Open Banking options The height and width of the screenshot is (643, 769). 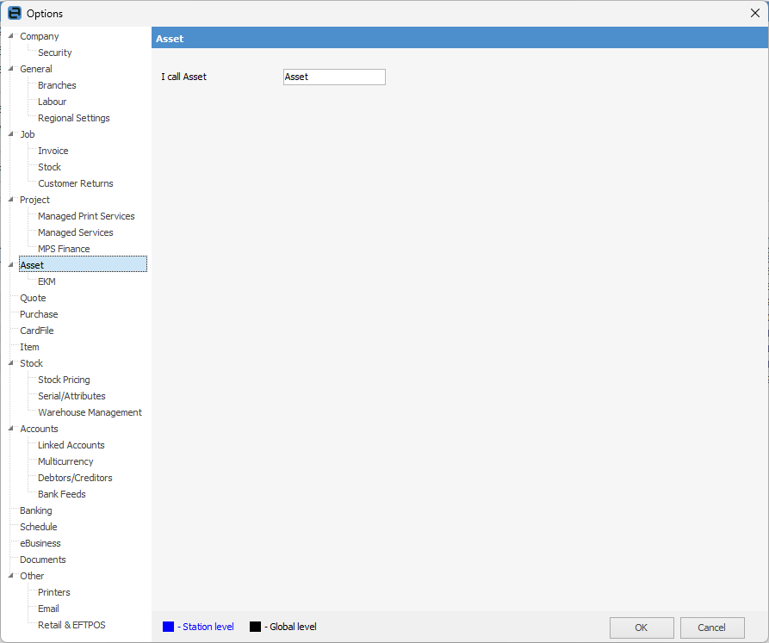pyautogui.click(x=36, y=510)
